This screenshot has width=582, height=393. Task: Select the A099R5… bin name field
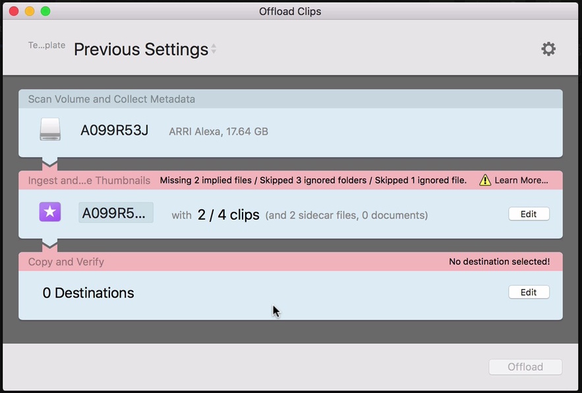point(116,213)
